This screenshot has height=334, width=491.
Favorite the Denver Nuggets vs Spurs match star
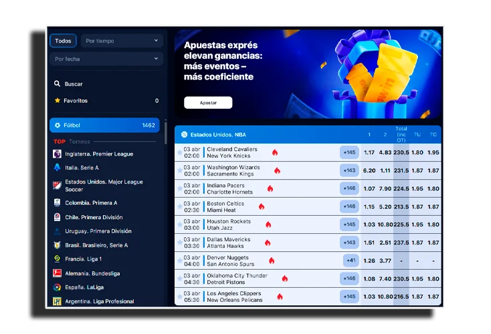pyautogui.click(x=180, y=261)
